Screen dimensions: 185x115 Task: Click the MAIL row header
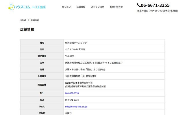point(42,107)
